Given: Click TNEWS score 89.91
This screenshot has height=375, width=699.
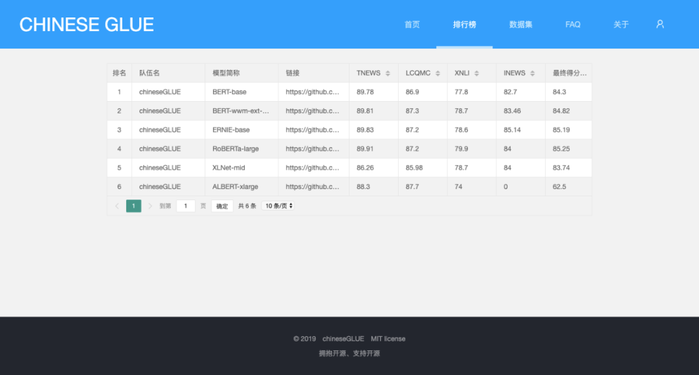Looking at the screenshot, I should pos(365,148).
